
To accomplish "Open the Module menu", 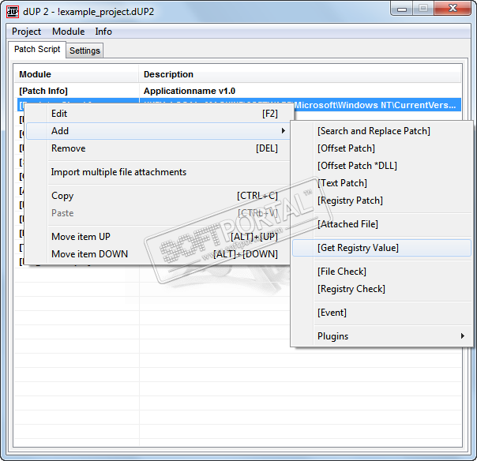I will pyautogui.click(x=68, y=32).
